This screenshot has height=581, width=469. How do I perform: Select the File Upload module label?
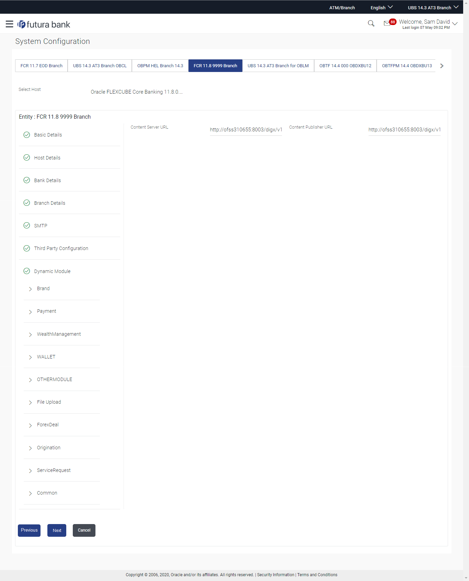click(x=49, y=402)
